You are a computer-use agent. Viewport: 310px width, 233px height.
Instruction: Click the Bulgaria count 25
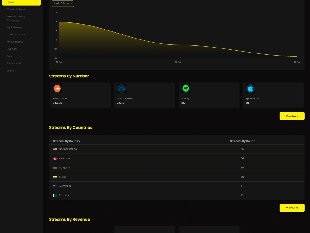pyautogui.click(x=242, y=168)
